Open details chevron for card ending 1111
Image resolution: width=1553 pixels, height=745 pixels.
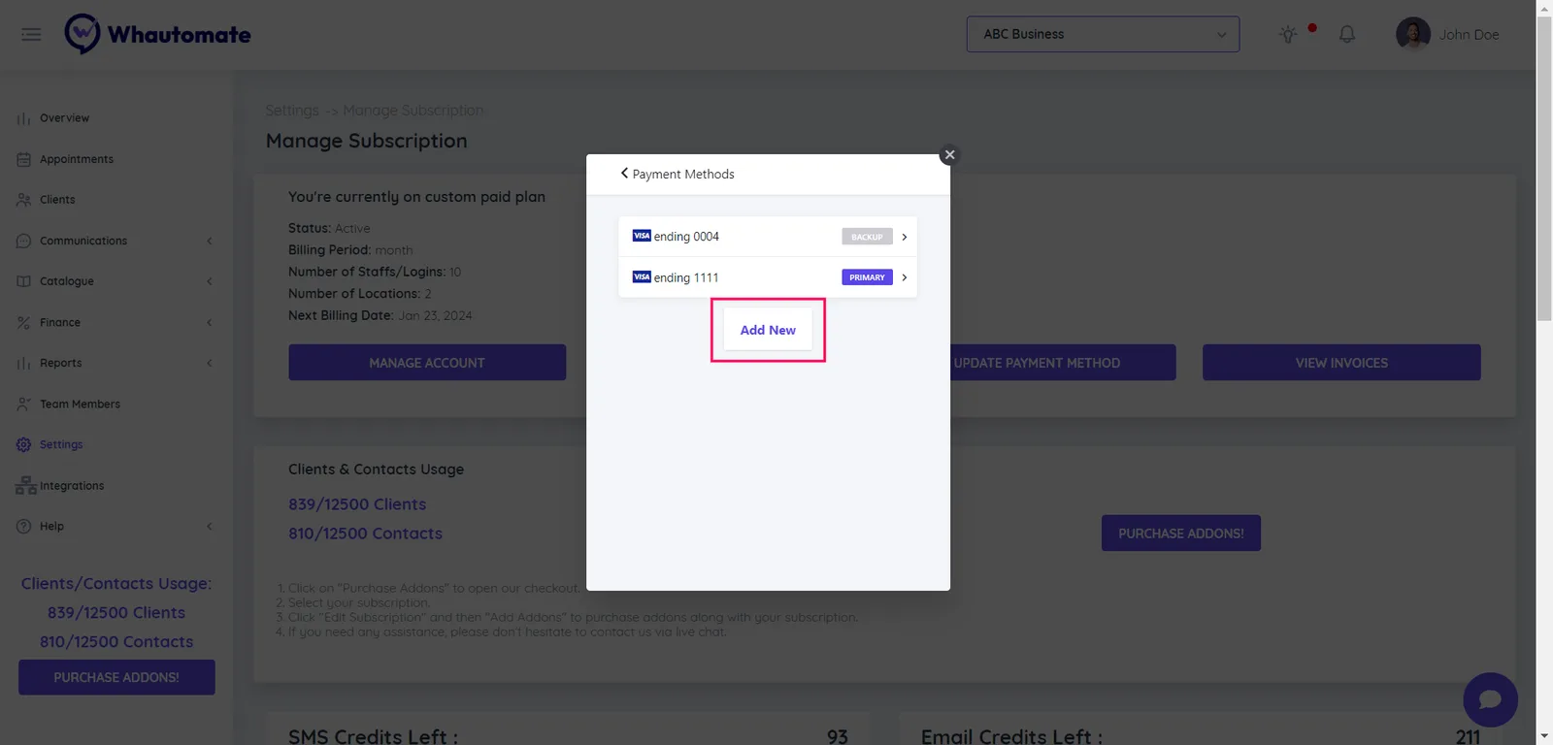point(905,277)
